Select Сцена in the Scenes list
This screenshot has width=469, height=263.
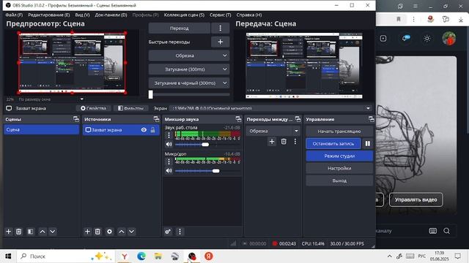pos(42,130)
